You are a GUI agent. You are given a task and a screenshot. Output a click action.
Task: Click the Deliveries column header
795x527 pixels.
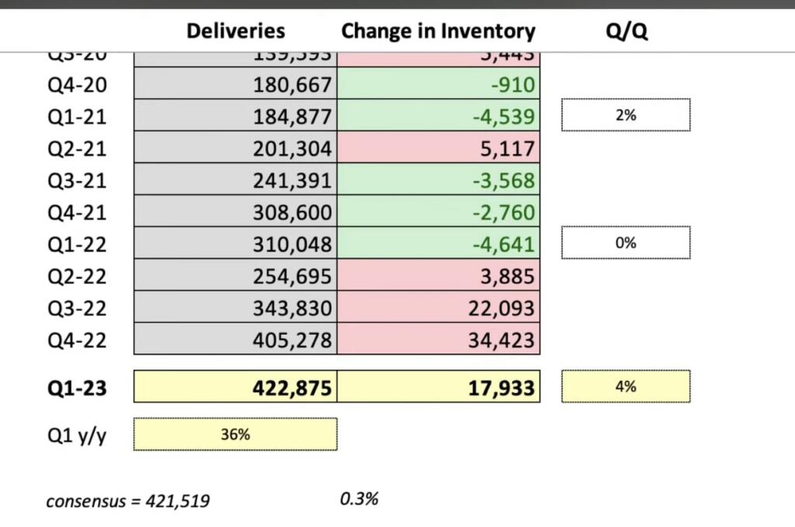pyautogui.click(x=236, y=31)
